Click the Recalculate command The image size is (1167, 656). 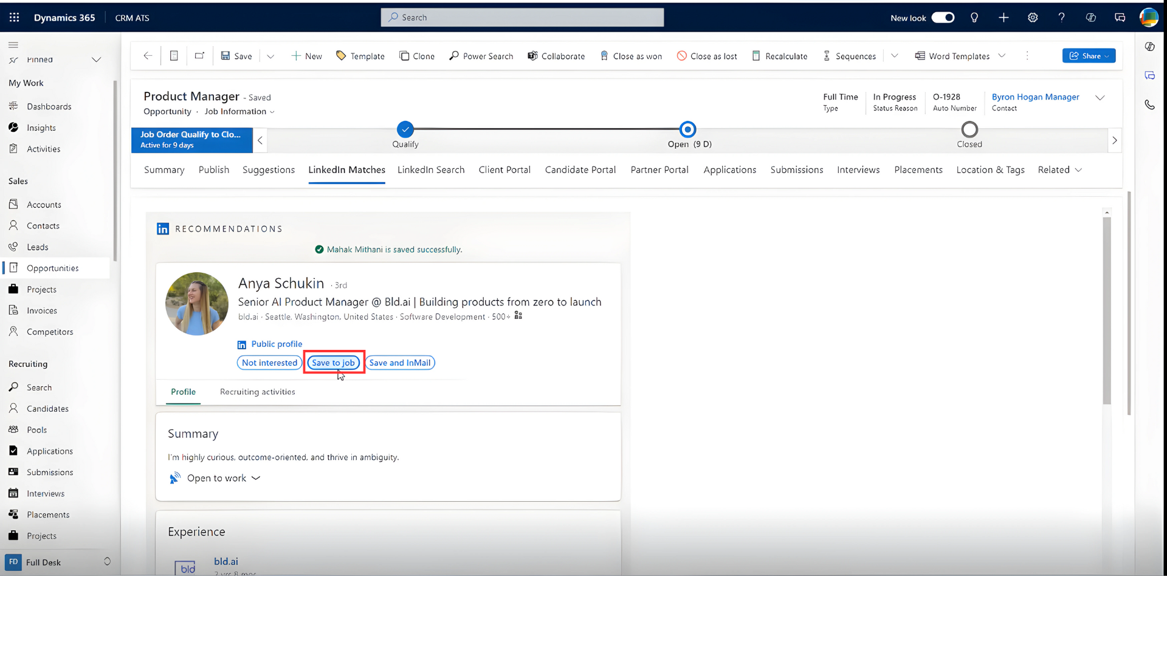pyautogui.click(x=780, y=56)
